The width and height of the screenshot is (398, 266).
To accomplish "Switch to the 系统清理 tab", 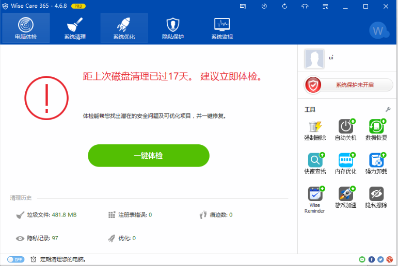I will coord(75,28).
